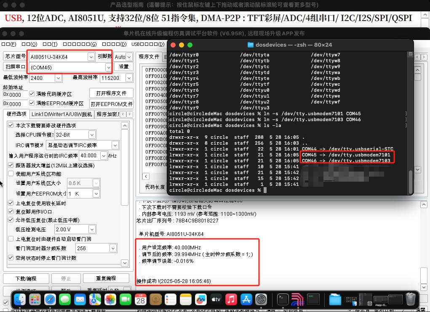This screenshot has width=430, height=312.
Task: Click the 设置 button
Action: coord(124,66)
